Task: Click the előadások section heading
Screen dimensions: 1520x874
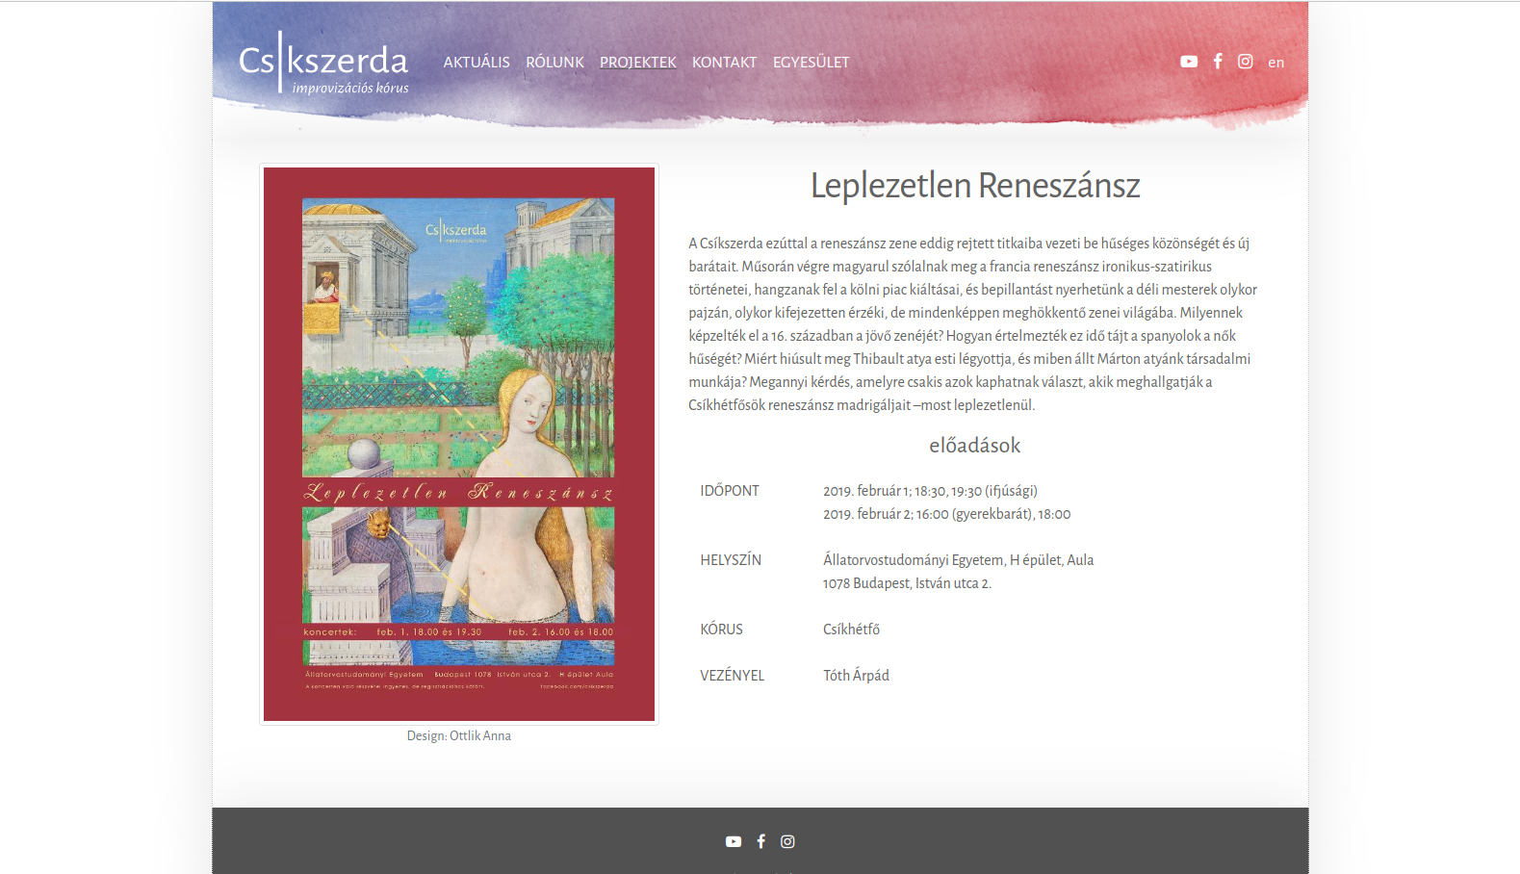Action: (974, 446)
